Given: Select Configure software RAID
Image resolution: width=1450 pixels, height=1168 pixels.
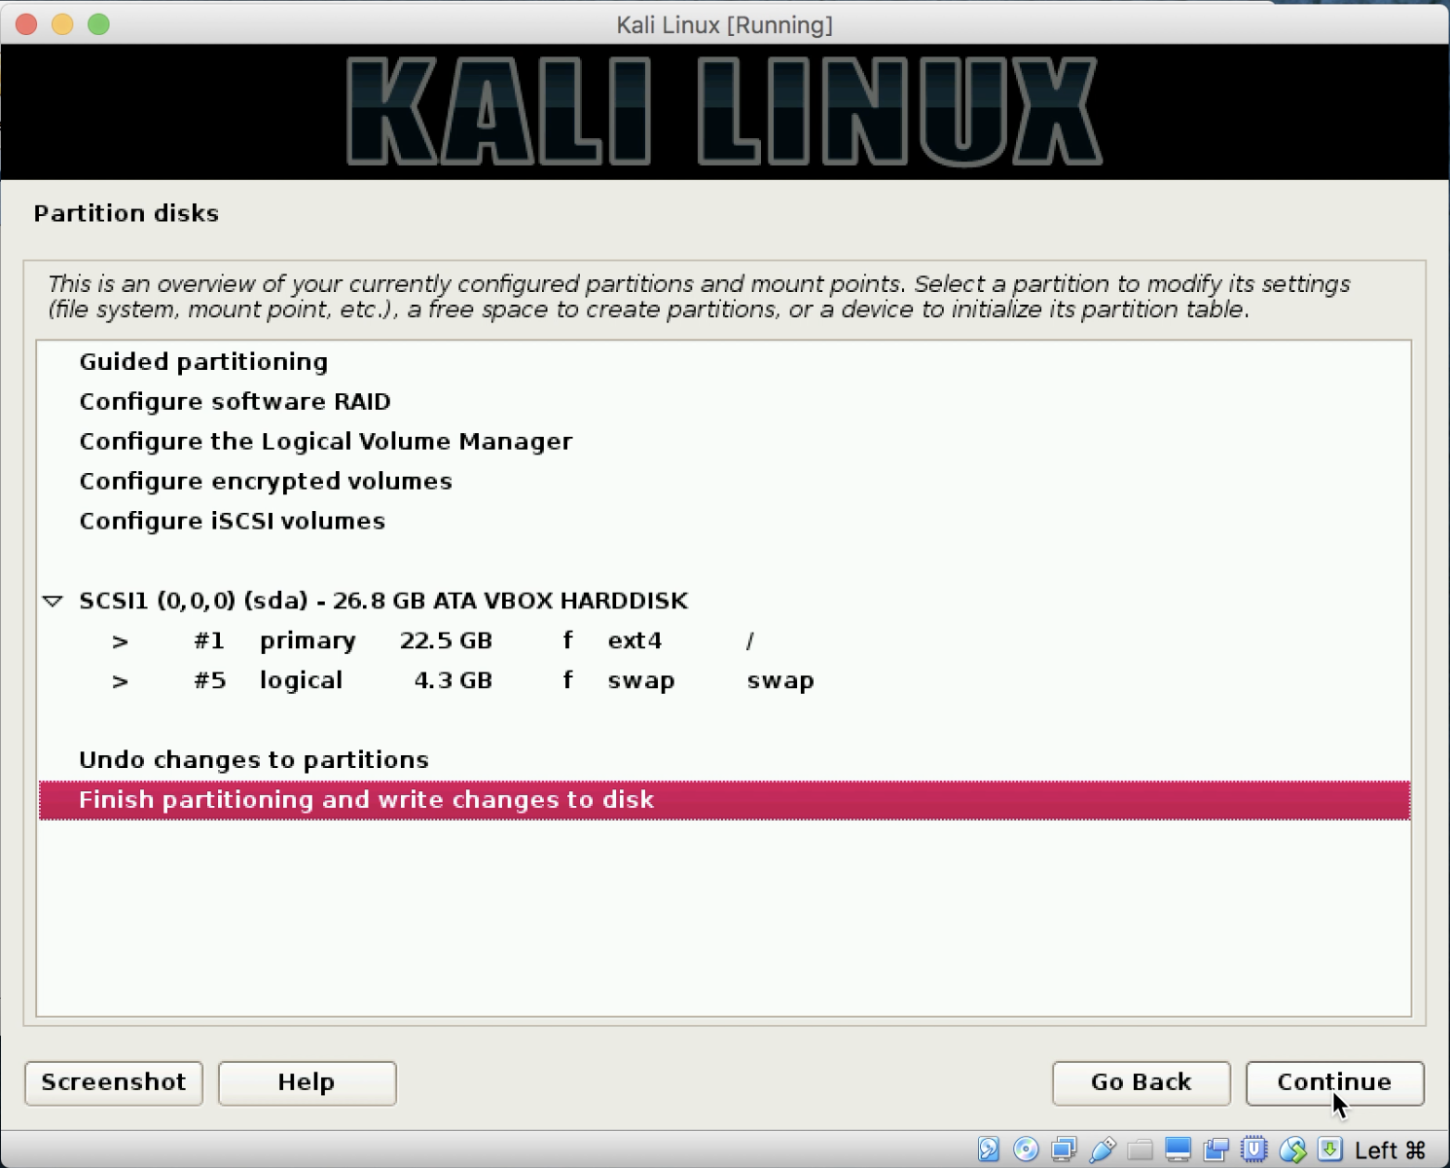Looking at the screenshot, I should pyautogui.click(x=724, y=402).
